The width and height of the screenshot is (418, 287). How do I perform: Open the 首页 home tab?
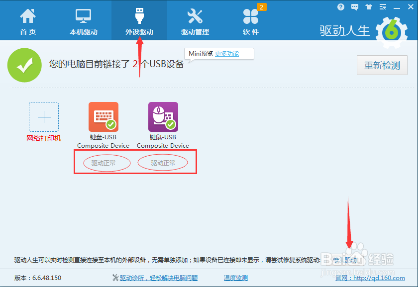[x=28, y=21]
